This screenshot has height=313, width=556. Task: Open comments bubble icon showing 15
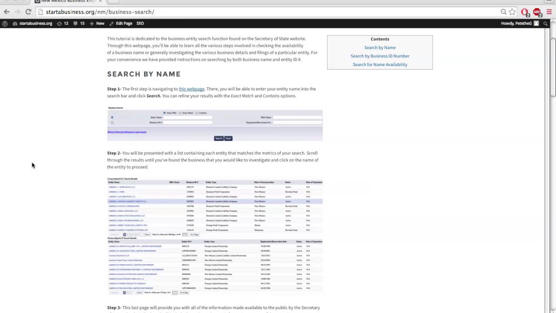[79, 23]
